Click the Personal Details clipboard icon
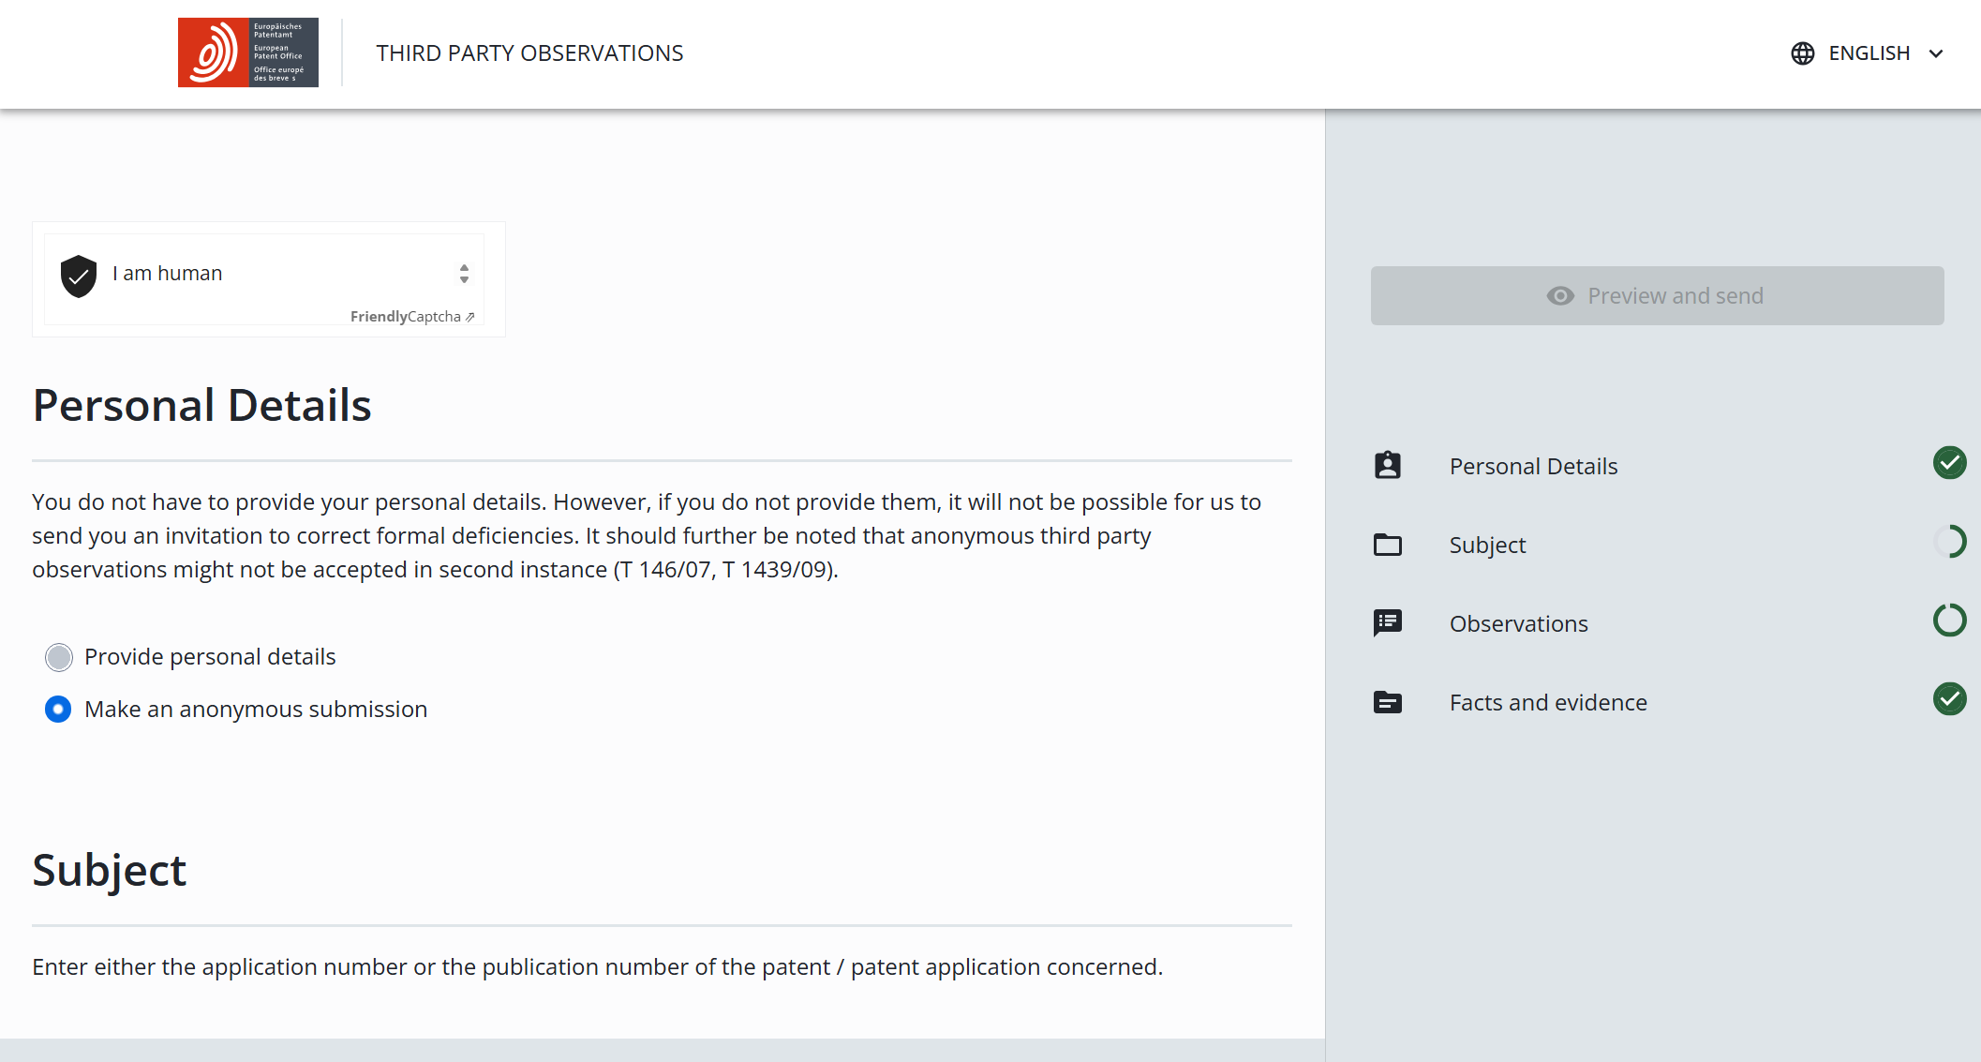This screenshot has width=1981, height=1062. (1387, 466)
